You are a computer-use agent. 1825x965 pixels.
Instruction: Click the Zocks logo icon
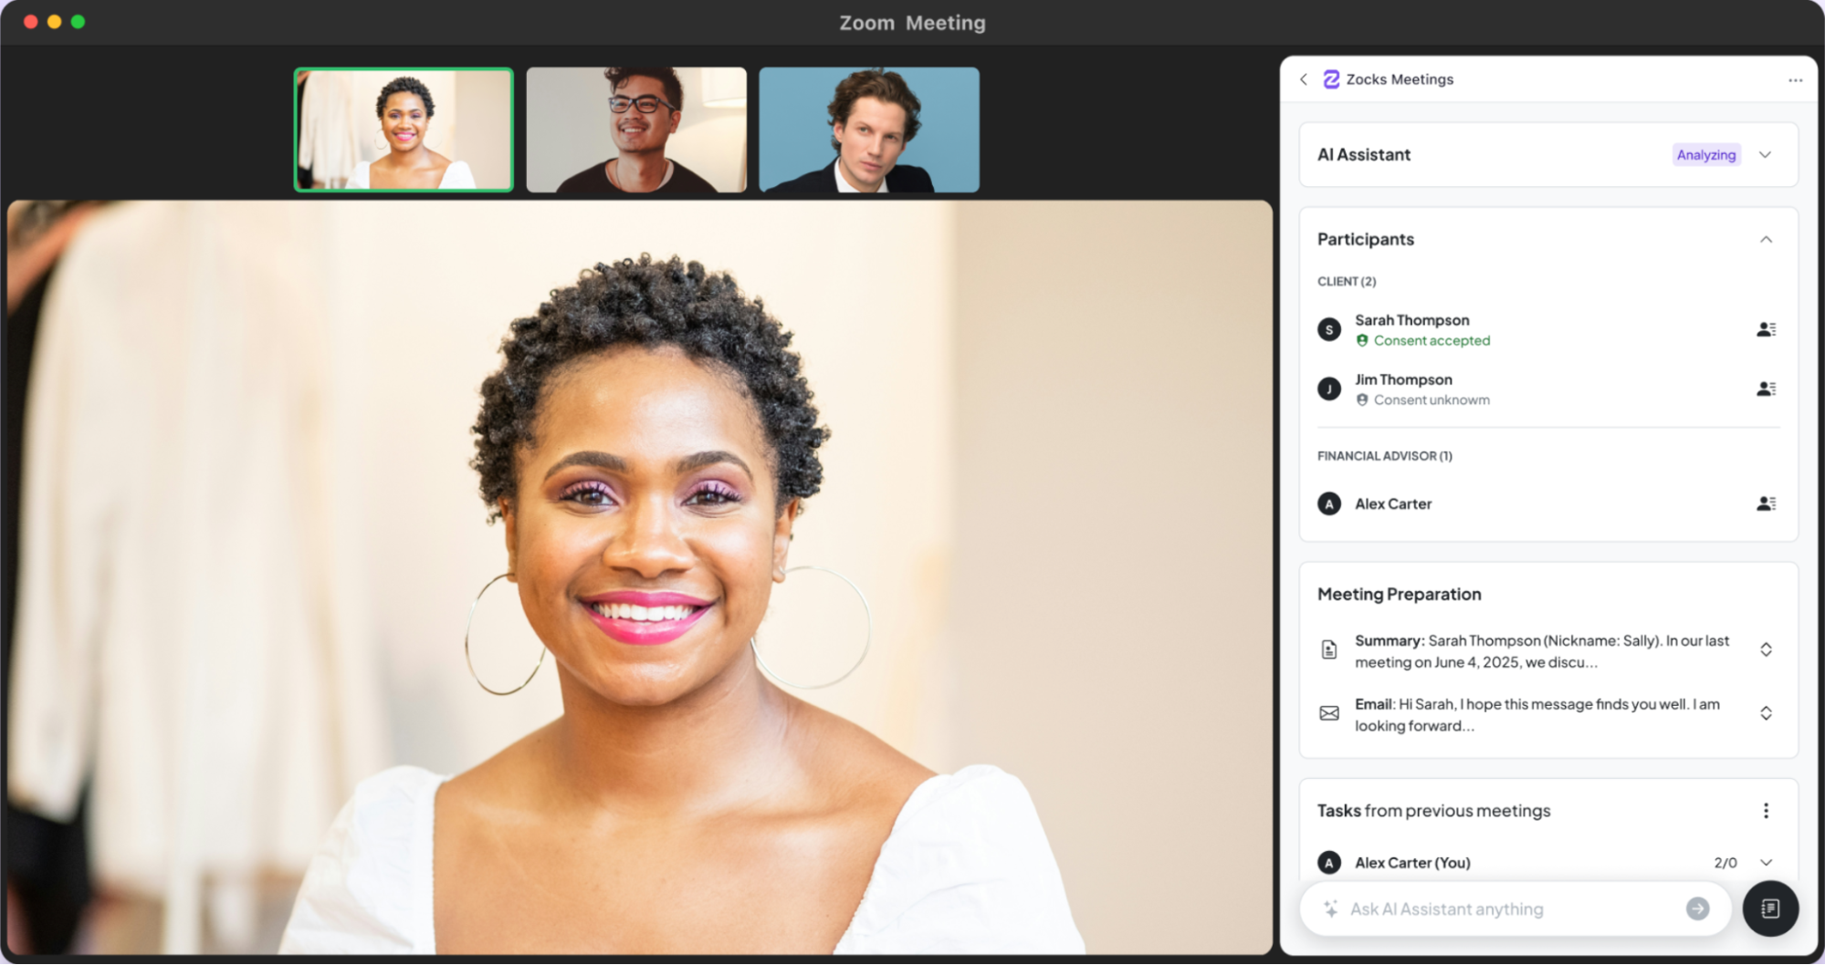(1331, 79)
